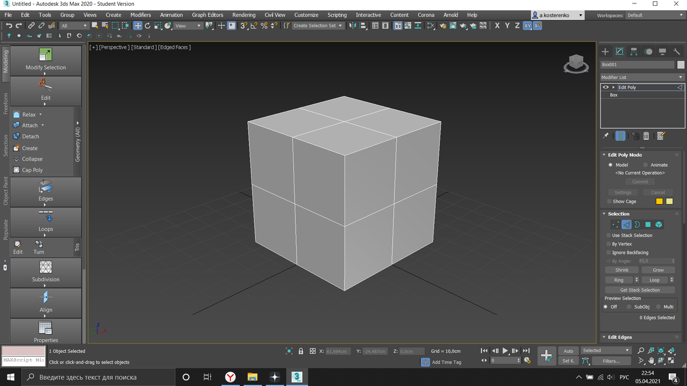Image resolution: width=687 pixels, height=386 pixels.
Task: Enable the Show Cage checkbox
Action: click(x=609, y=202)
